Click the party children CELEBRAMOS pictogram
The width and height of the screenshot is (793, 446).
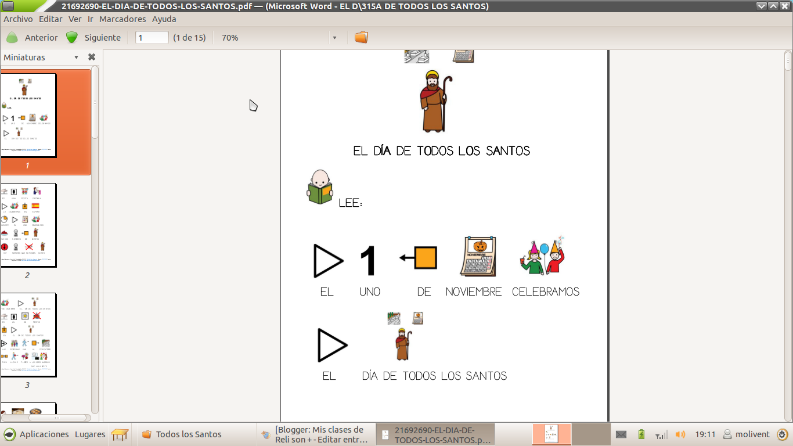543,256
